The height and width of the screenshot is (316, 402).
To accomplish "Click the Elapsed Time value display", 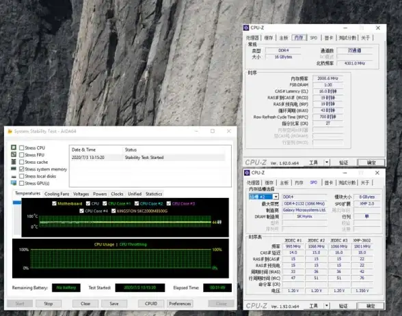I will tap(217, 287).
